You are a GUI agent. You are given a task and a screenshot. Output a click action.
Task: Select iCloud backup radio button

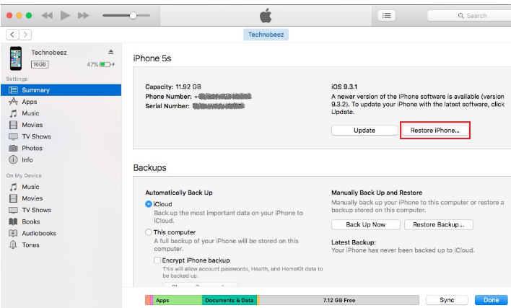point(148,204)
